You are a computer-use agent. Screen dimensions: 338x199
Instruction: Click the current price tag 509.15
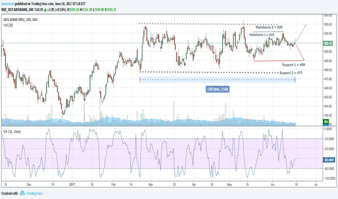coord(328,43)
